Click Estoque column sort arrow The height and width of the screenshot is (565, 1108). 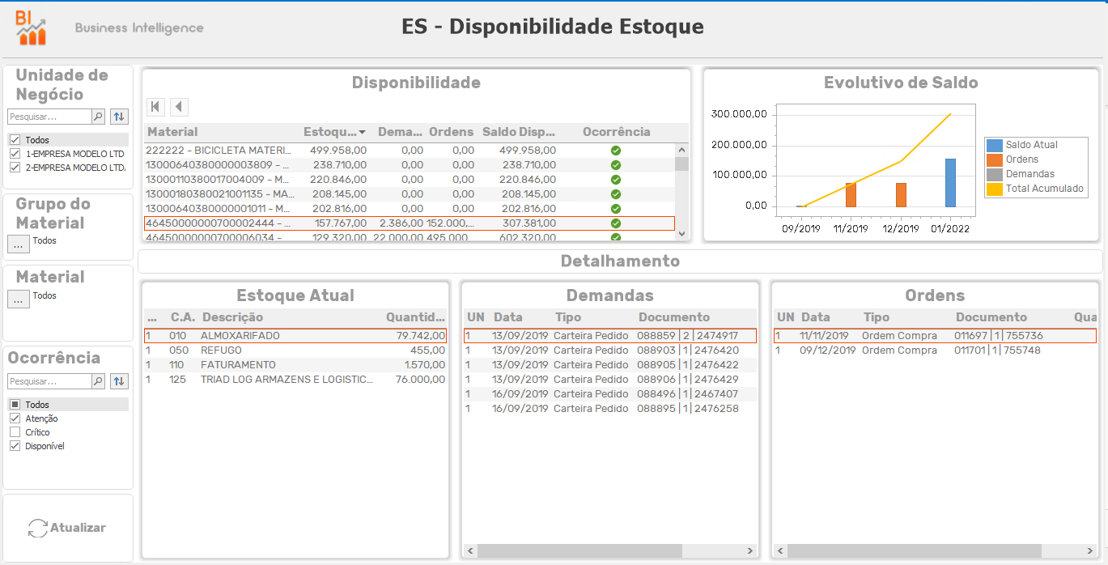pos(362,132)
